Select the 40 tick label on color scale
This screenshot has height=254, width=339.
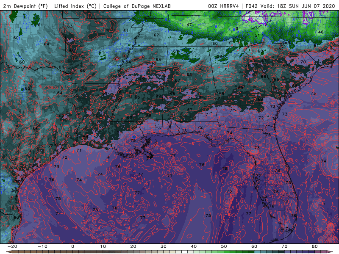(194, 246)
